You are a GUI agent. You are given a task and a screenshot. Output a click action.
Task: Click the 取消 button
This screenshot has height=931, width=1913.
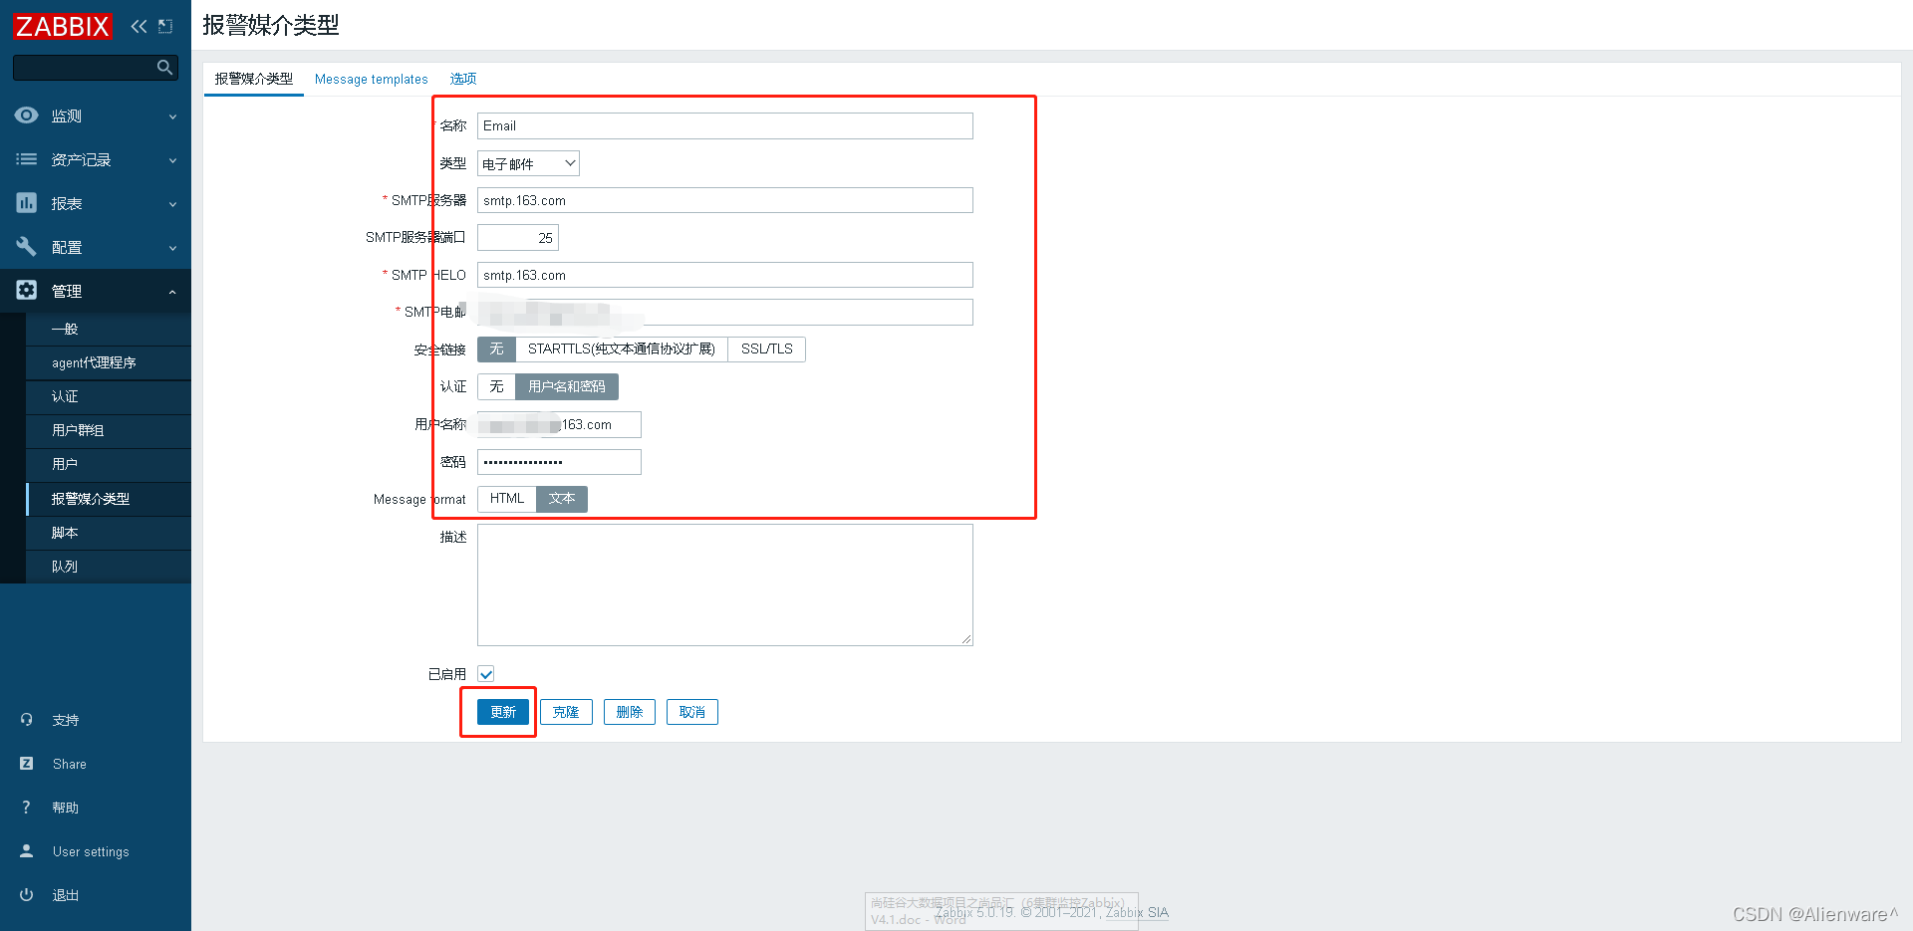click(692, 712)
